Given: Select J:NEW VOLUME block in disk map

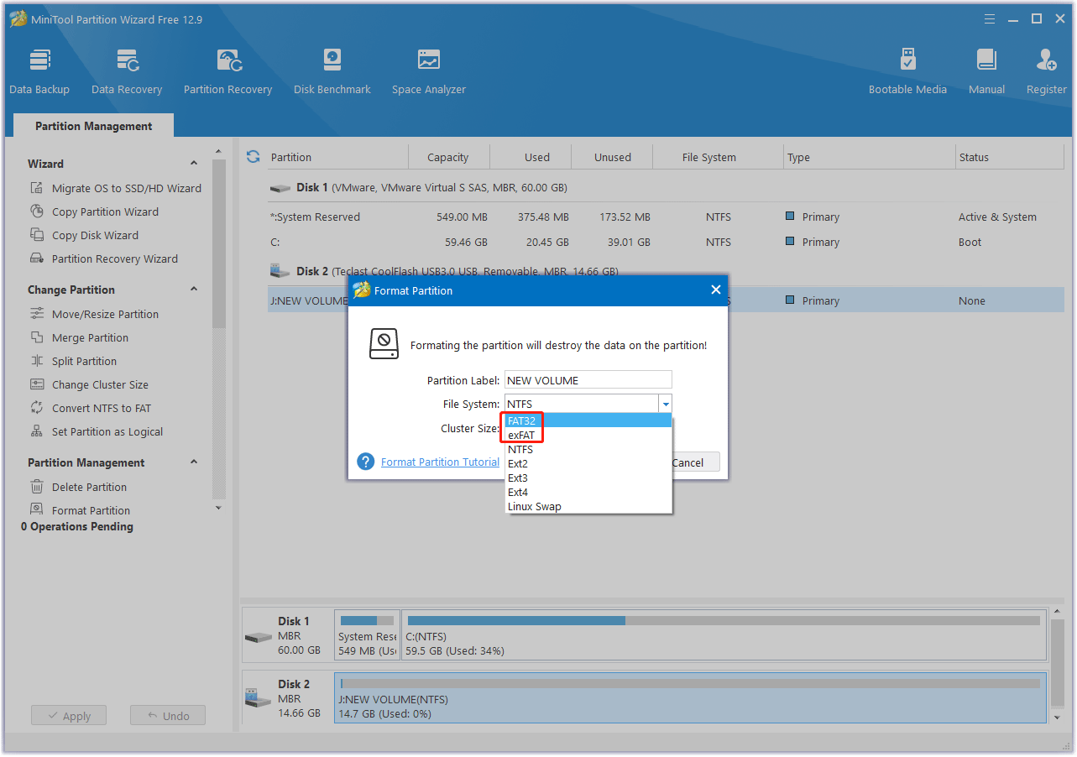Looking at the screenshot, I should pos(690,698).
